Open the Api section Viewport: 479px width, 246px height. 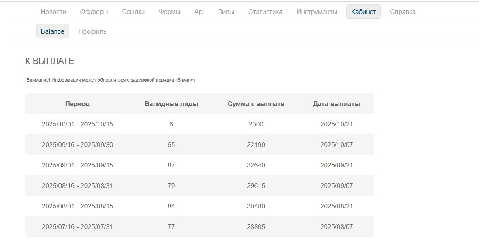(199, 12)
